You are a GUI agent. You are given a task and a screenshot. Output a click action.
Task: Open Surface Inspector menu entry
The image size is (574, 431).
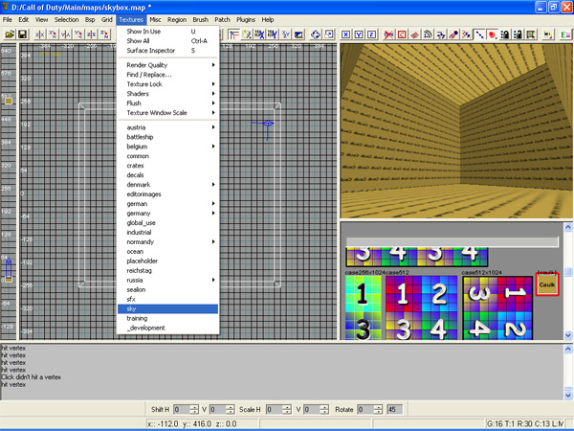(168, 50)
